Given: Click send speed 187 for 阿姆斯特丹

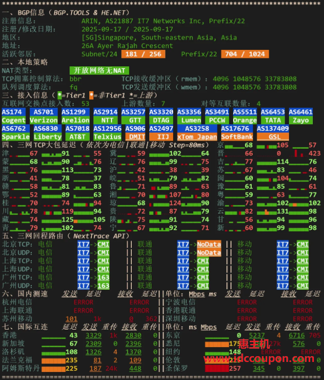Looking at the screenshot, I should (95, 369).
